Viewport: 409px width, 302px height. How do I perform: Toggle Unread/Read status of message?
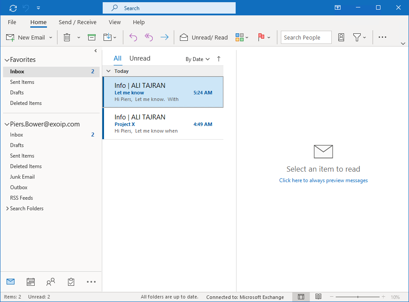click(204, 37)
